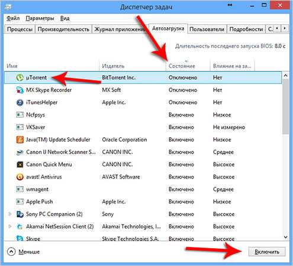Click the Sony PC Companion icon
The image size is (293, 266).
[20, 214]
